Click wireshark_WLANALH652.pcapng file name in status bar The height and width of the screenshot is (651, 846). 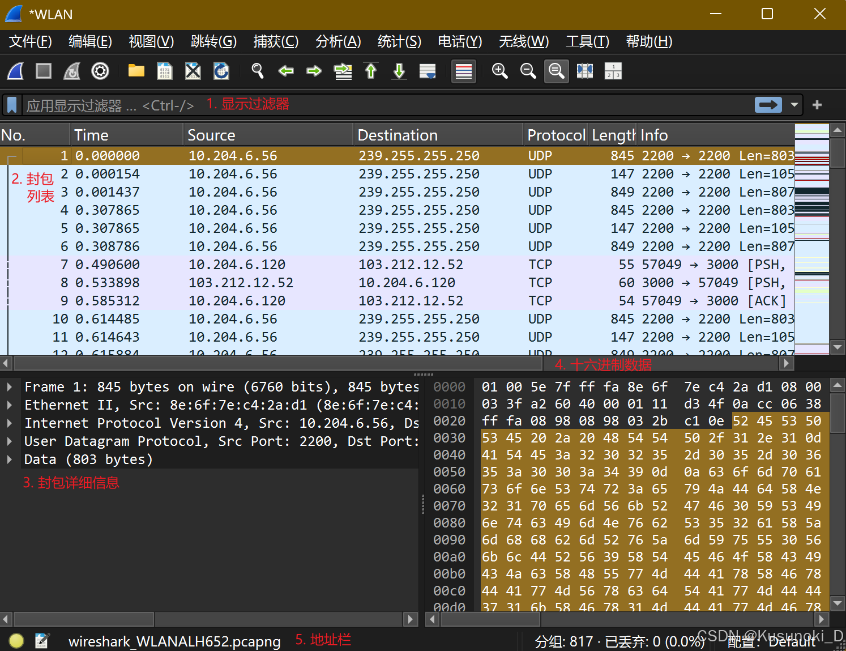tap(174, 641)
